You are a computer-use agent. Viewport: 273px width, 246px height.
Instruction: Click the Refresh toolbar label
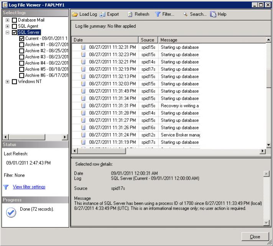coord(142,14)
